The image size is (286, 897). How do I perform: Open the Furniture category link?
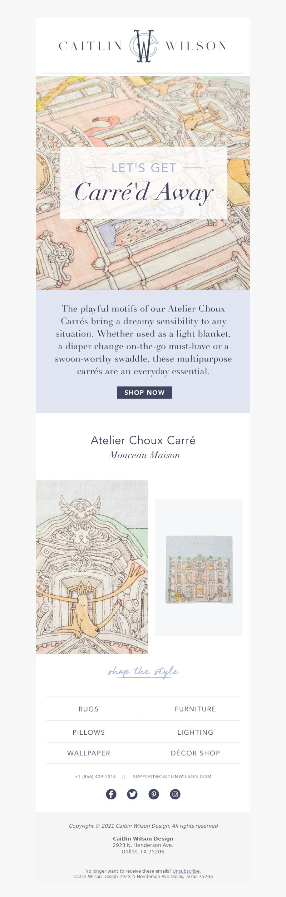tap(195, 709)
